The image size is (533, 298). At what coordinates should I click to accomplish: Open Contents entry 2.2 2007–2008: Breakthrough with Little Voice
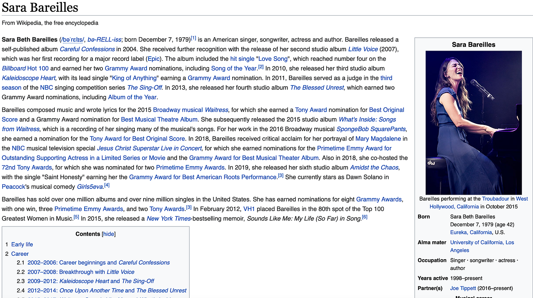81,272
